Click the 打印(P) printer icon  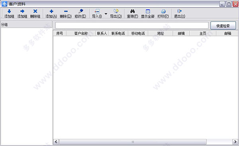(x=163, y=12)
